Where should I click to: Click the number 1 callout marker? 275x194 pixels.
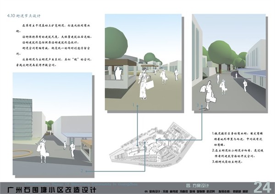[135, 105]
